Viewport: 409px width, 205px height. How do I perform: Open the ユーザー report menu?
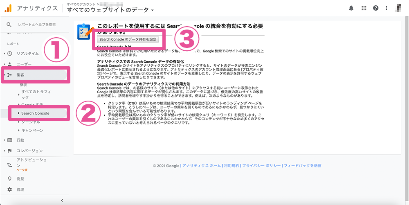(x=24, y=64)
